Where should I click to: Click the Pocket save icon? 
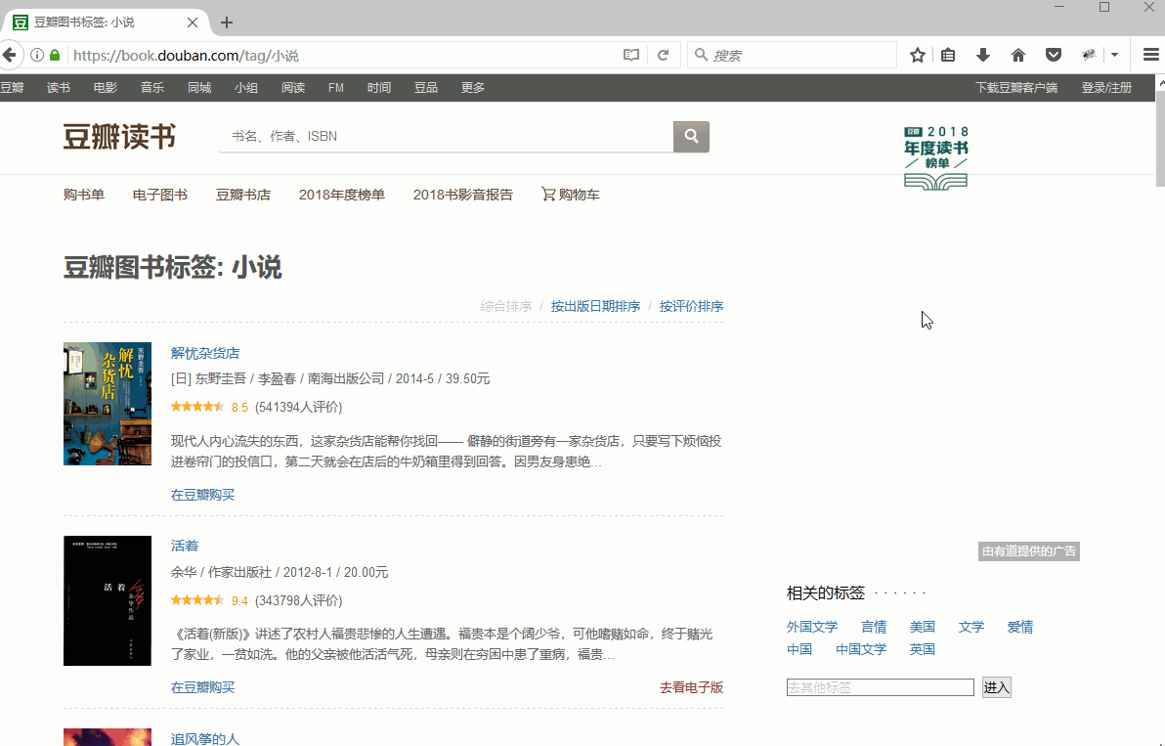point(1054,56)
